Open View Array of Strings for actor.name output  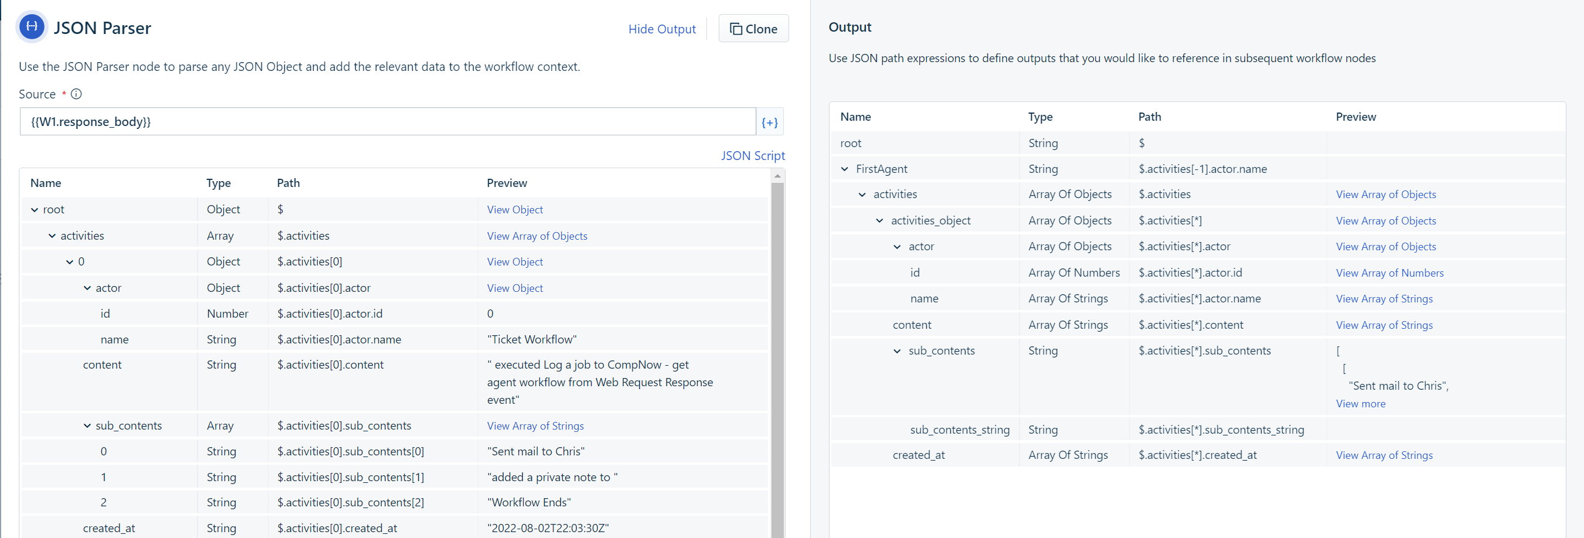click(1384, 299)
